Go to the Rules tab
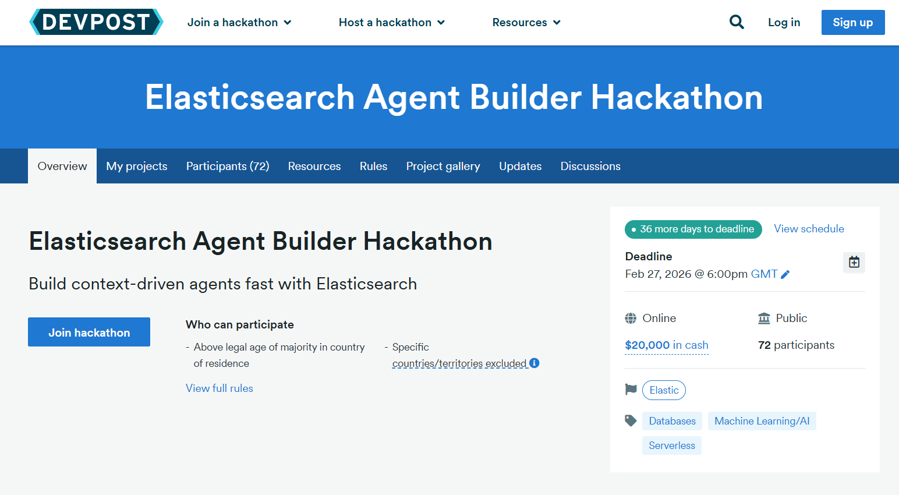 373,166
